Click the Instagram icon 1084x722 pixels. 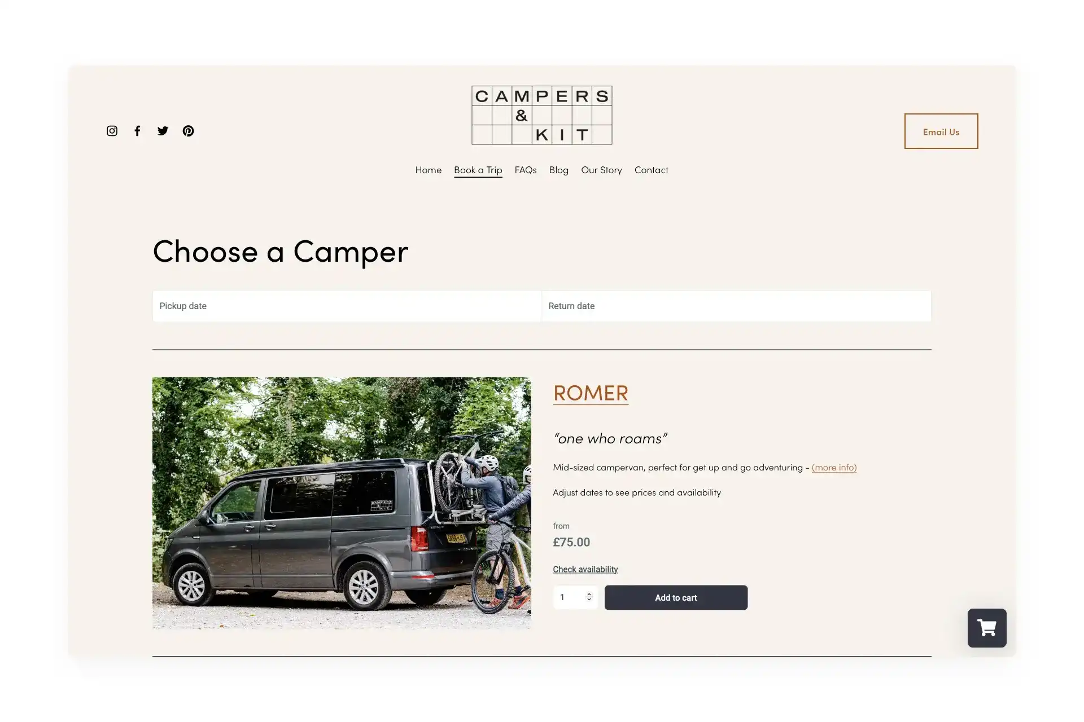(x=112, y=130)
